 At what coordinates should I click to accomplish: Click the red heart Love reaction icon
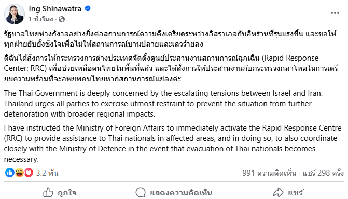point(29,173)
